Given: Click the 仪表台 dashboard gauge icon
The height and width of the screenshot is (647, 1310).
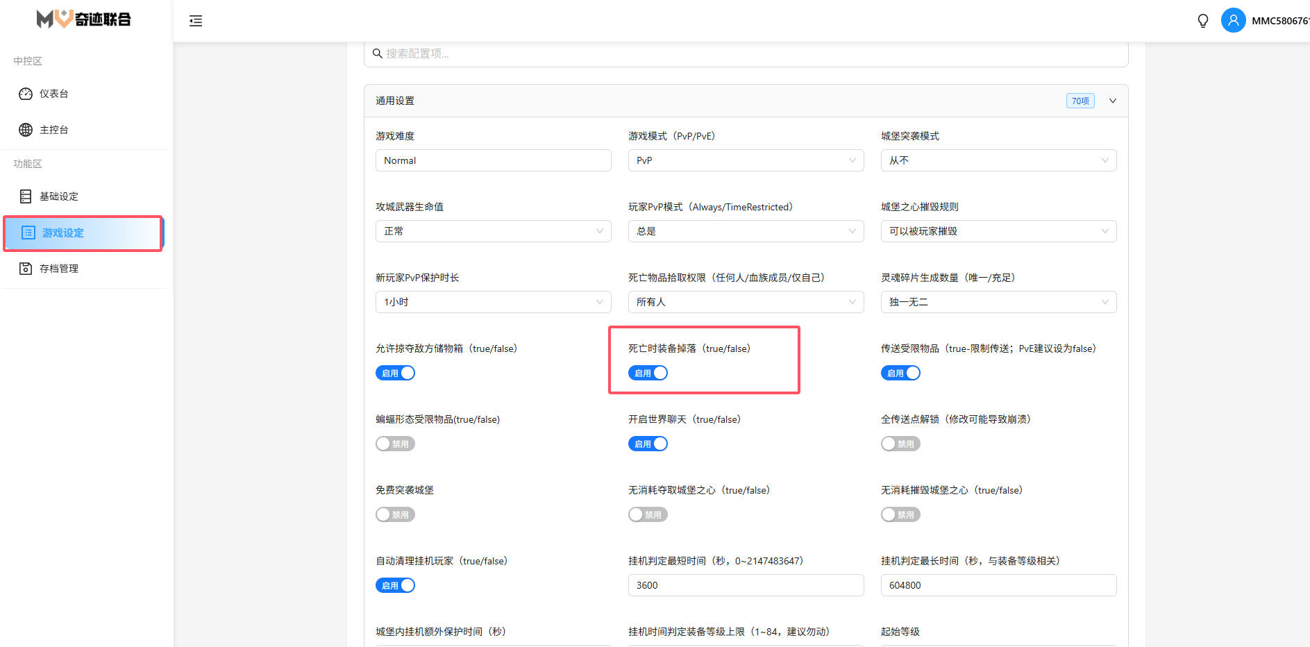Looking at the screenshot, I should (x=26, y=94).
